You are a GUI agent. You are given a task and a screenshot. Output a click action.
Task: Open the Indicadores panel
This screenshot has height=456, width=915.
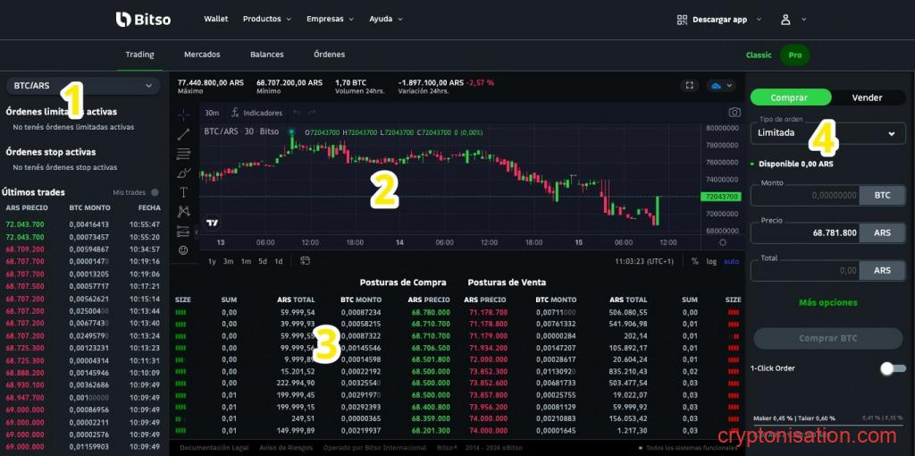click(x=256, y=113)
